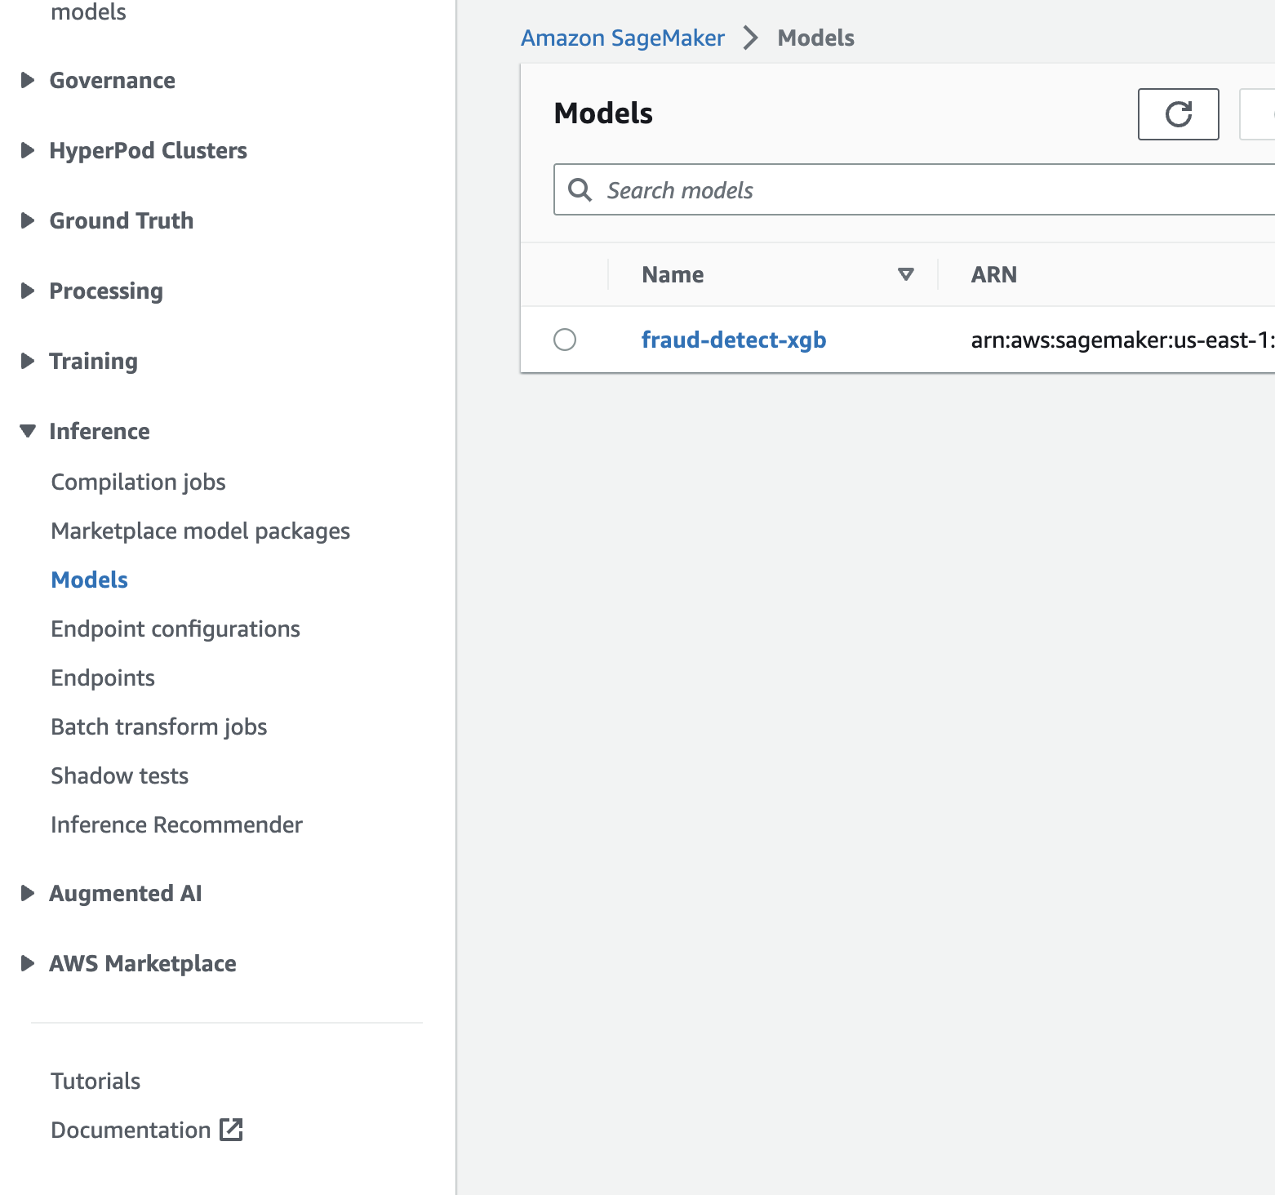This screenshot has width=1275, height=1195.
Task: Click the search magnifier icon
Action: pos(580,189)
